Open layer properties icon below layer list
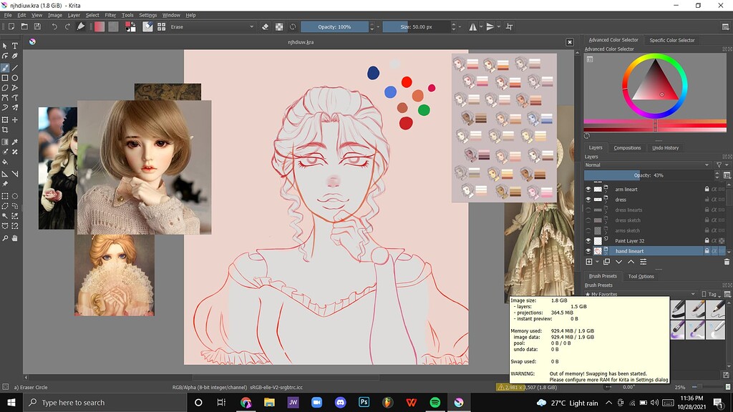Screen dimensions: 733x412 tap(643, 262)
